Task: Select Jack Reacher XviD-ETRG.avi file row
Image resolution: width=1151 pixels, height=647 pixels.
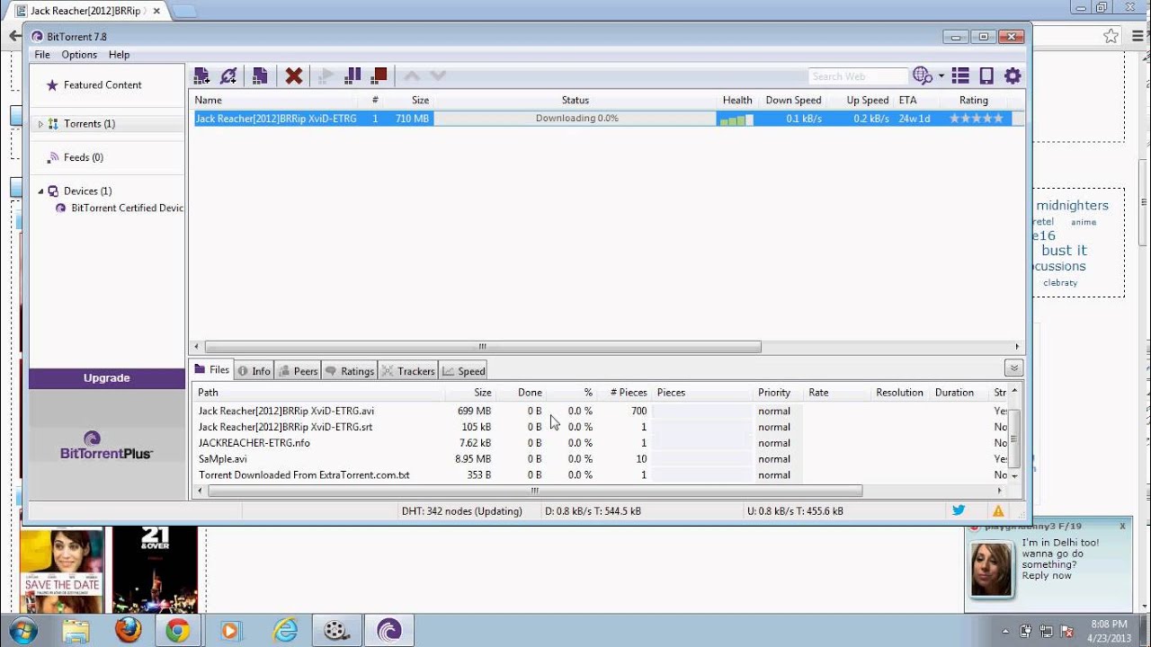Action: point(599,411)
